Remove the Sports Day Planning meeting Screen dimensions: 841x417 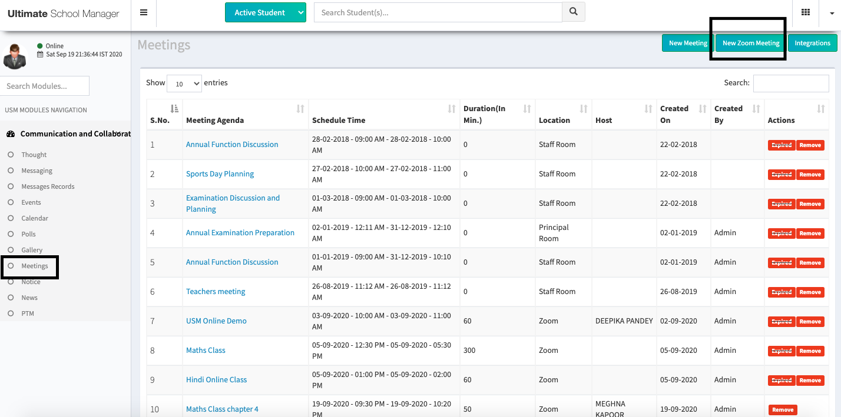pos(810,175)
